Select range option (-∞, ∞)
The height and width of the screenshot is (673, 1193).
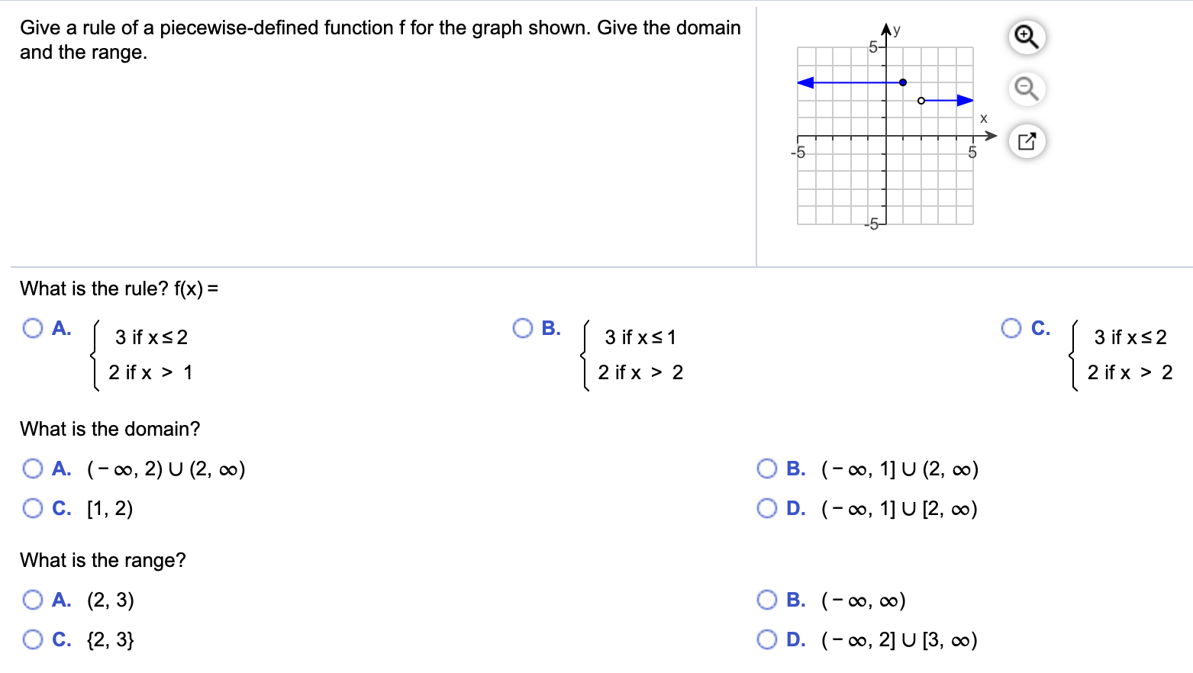point(767,600)
